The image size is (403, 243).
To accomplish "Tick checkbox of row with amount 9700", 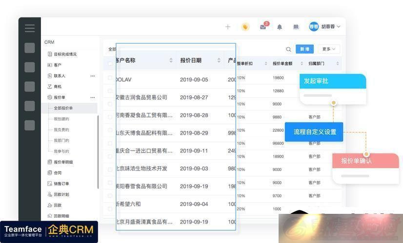I will [110, 196].
